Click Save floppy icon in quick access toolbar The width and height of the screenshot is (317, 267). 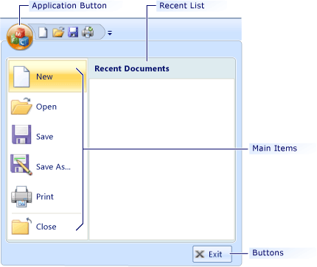pos(73,32)
